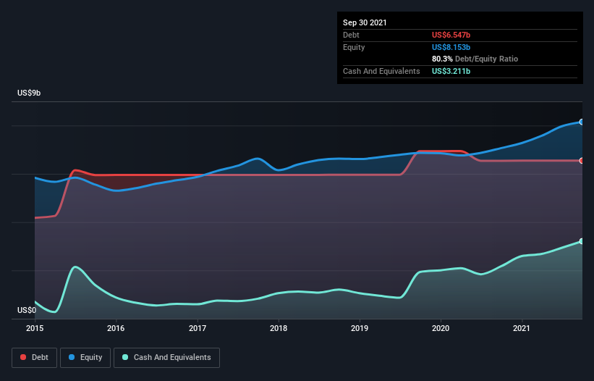Click the blue Equity endpoint marker
This screenshot has height=381, width=594.
click(x=582, y=122)
